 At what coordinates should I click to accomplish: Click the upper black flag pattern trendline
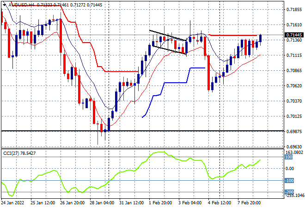click(x=166, y=35)
